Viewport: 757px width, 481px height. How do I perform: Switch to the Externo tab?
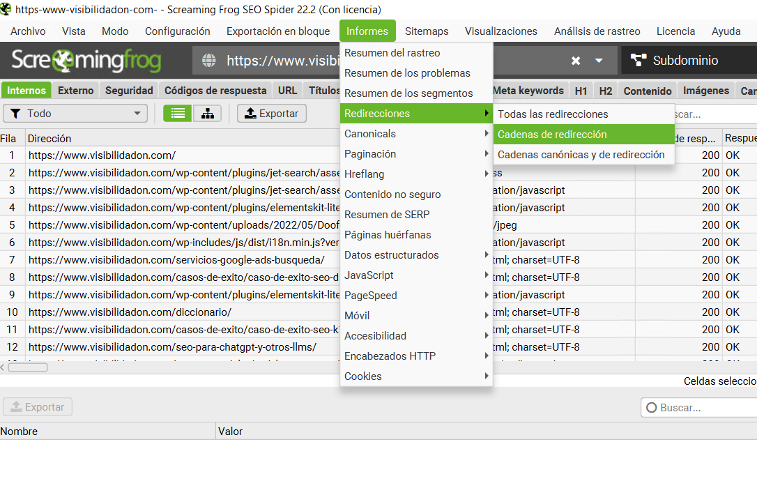[x=76, y=91]
